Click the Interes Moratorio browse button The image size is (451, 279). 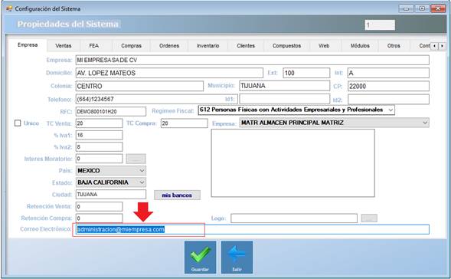136,159
